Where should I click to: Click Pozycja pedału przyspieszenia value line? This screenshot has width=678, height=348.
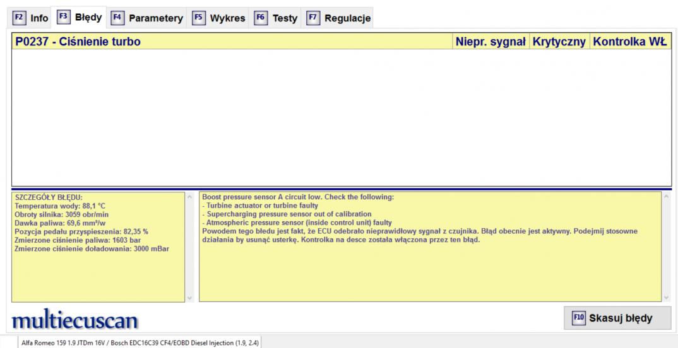tap(81, 231)
